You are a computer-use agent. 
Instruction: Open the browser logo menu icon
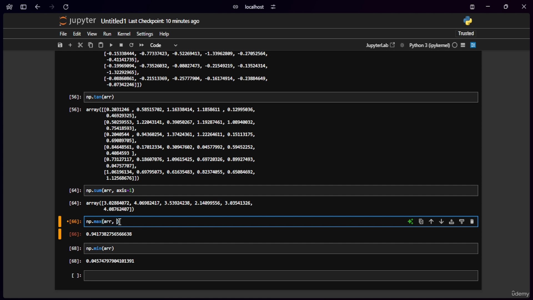coord(9,7)
